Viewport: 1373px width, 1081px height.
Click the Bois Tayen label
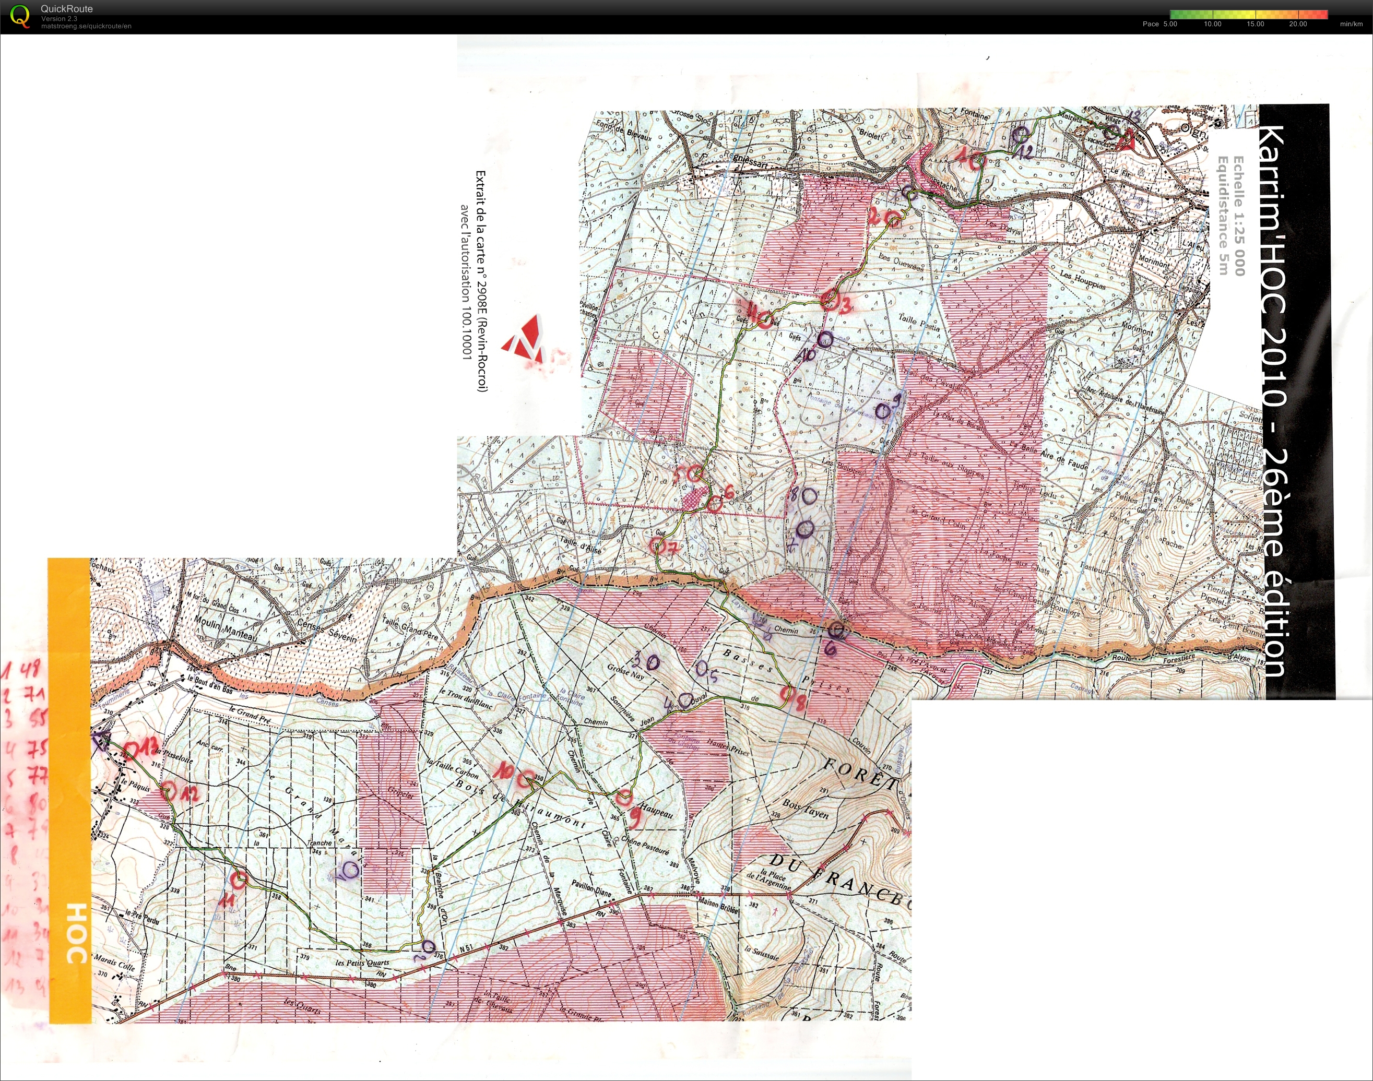(x=805, y=809)
